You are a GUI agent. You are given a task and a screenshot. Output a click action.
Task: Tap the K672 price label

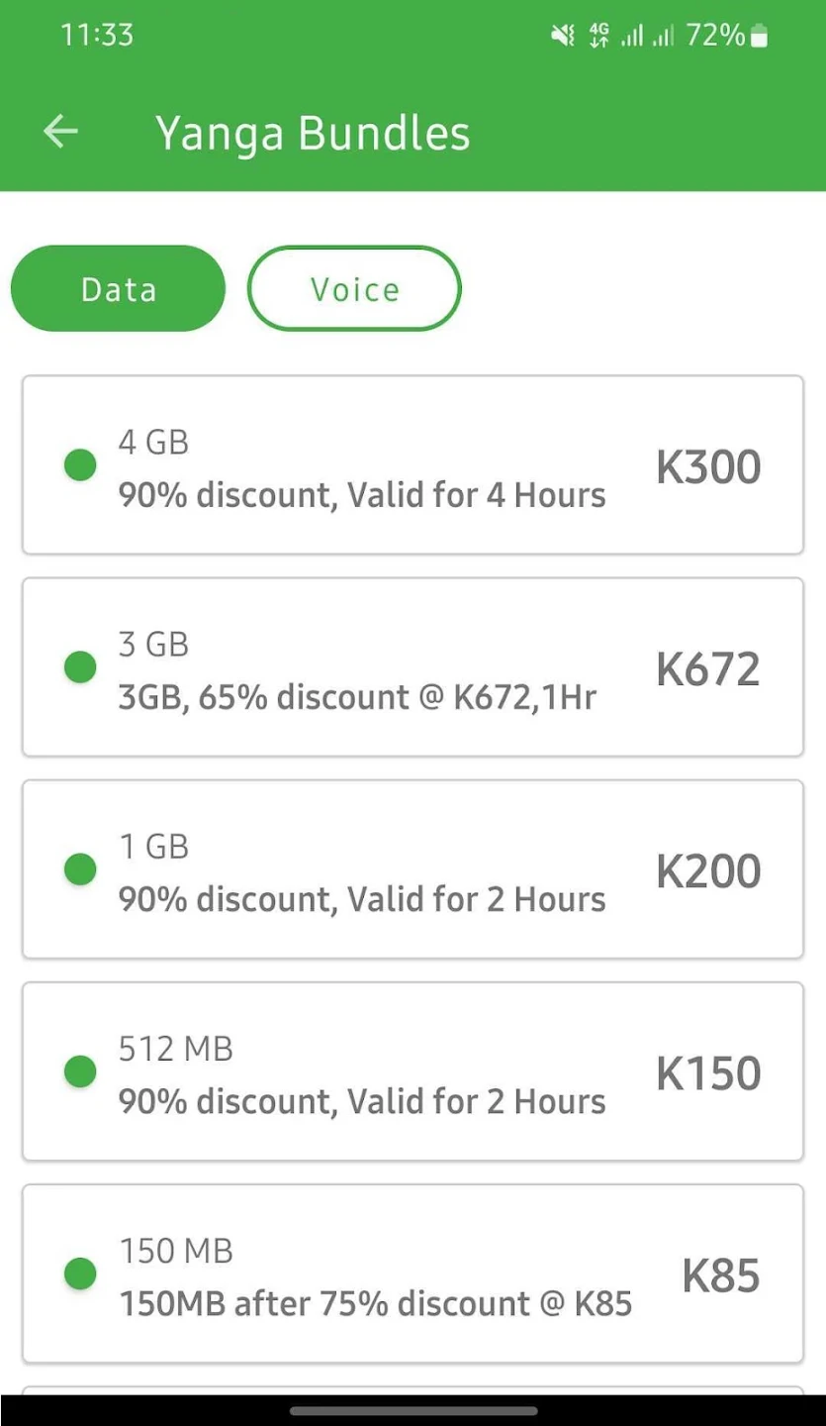coord(708,669)
